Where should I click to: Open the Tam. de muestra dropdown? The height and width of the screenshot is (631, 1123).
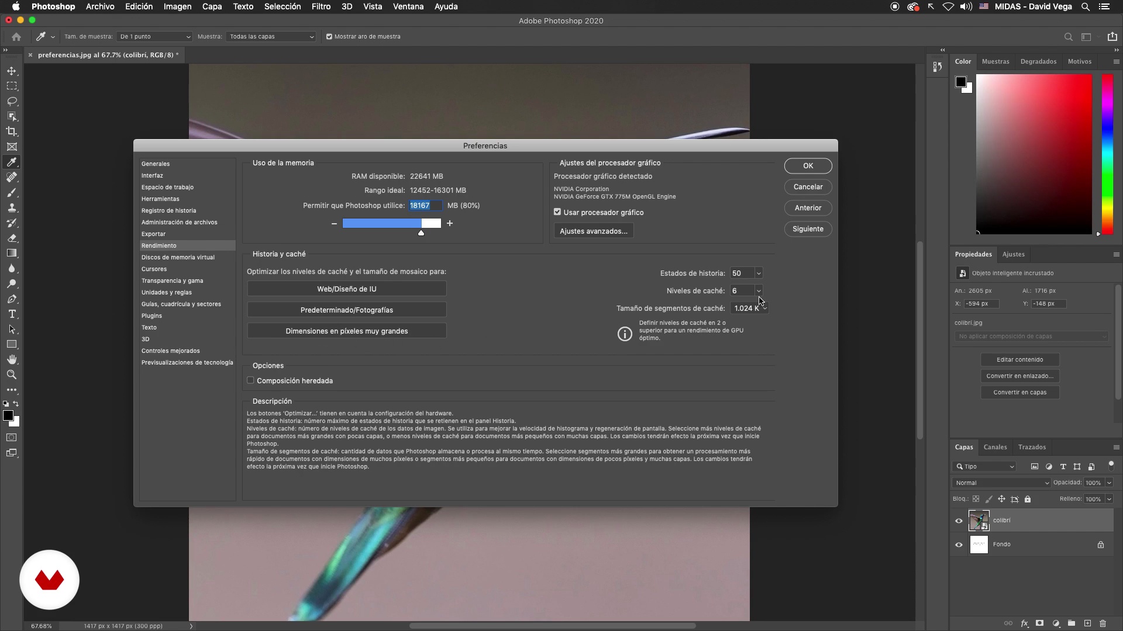pos(154,36)
